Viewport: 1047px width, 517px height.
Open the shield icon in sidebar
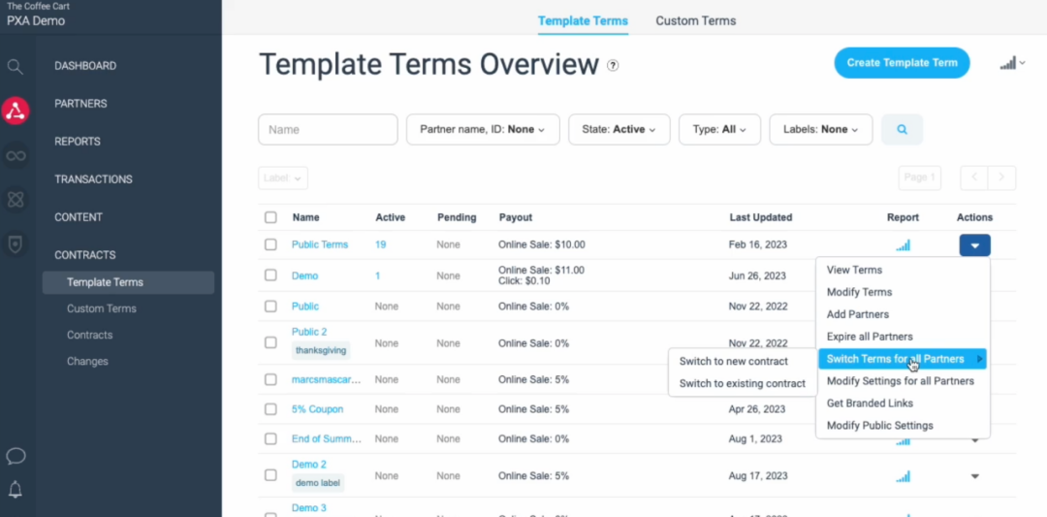click(x=16, y=244)
